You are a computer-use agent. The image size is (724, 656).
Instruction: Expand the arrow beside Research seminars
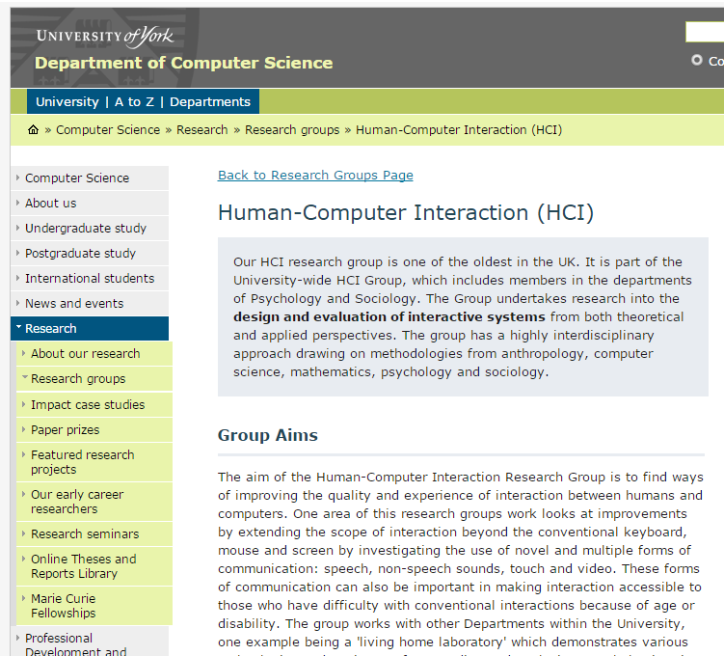(x=23, y=533)
